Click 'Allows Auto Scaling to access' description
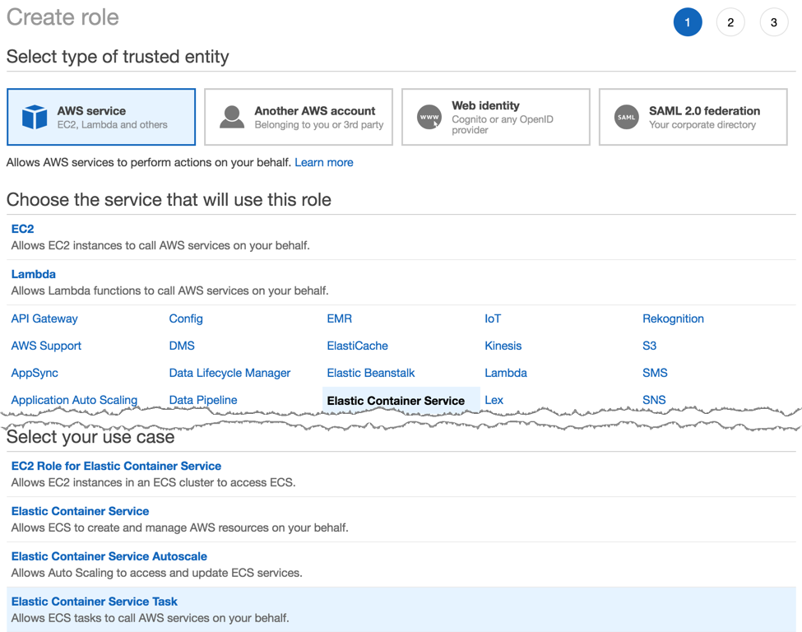 click(156, 573)
